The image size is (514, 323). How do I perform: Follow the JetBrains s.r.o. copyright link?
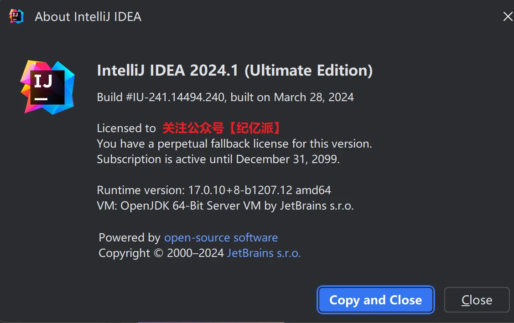[264, 253]
